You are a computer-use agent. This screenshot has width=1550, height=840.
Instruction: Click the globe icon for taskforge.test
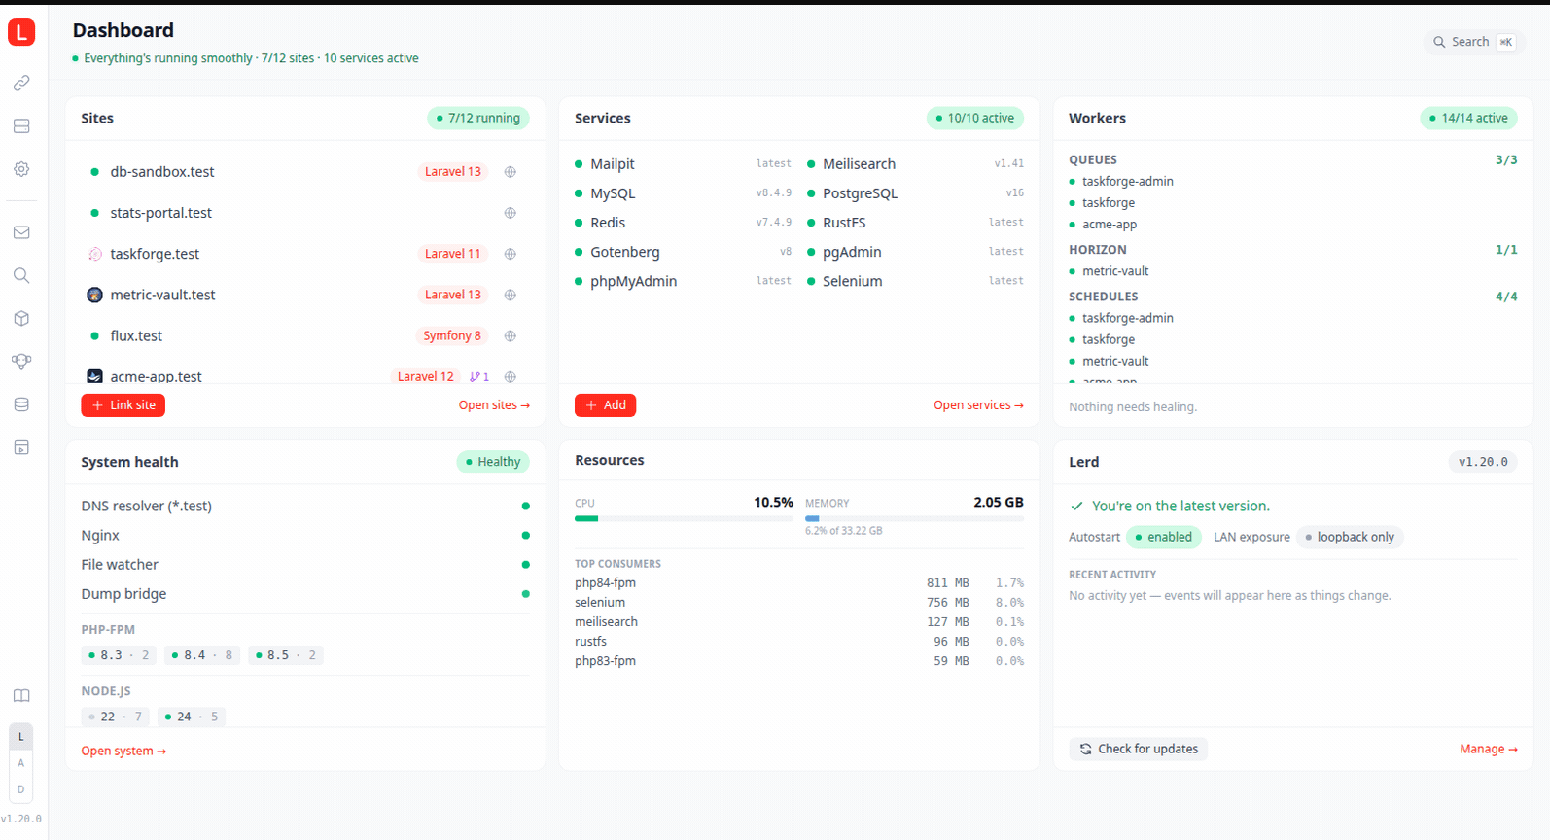point(511,254)
